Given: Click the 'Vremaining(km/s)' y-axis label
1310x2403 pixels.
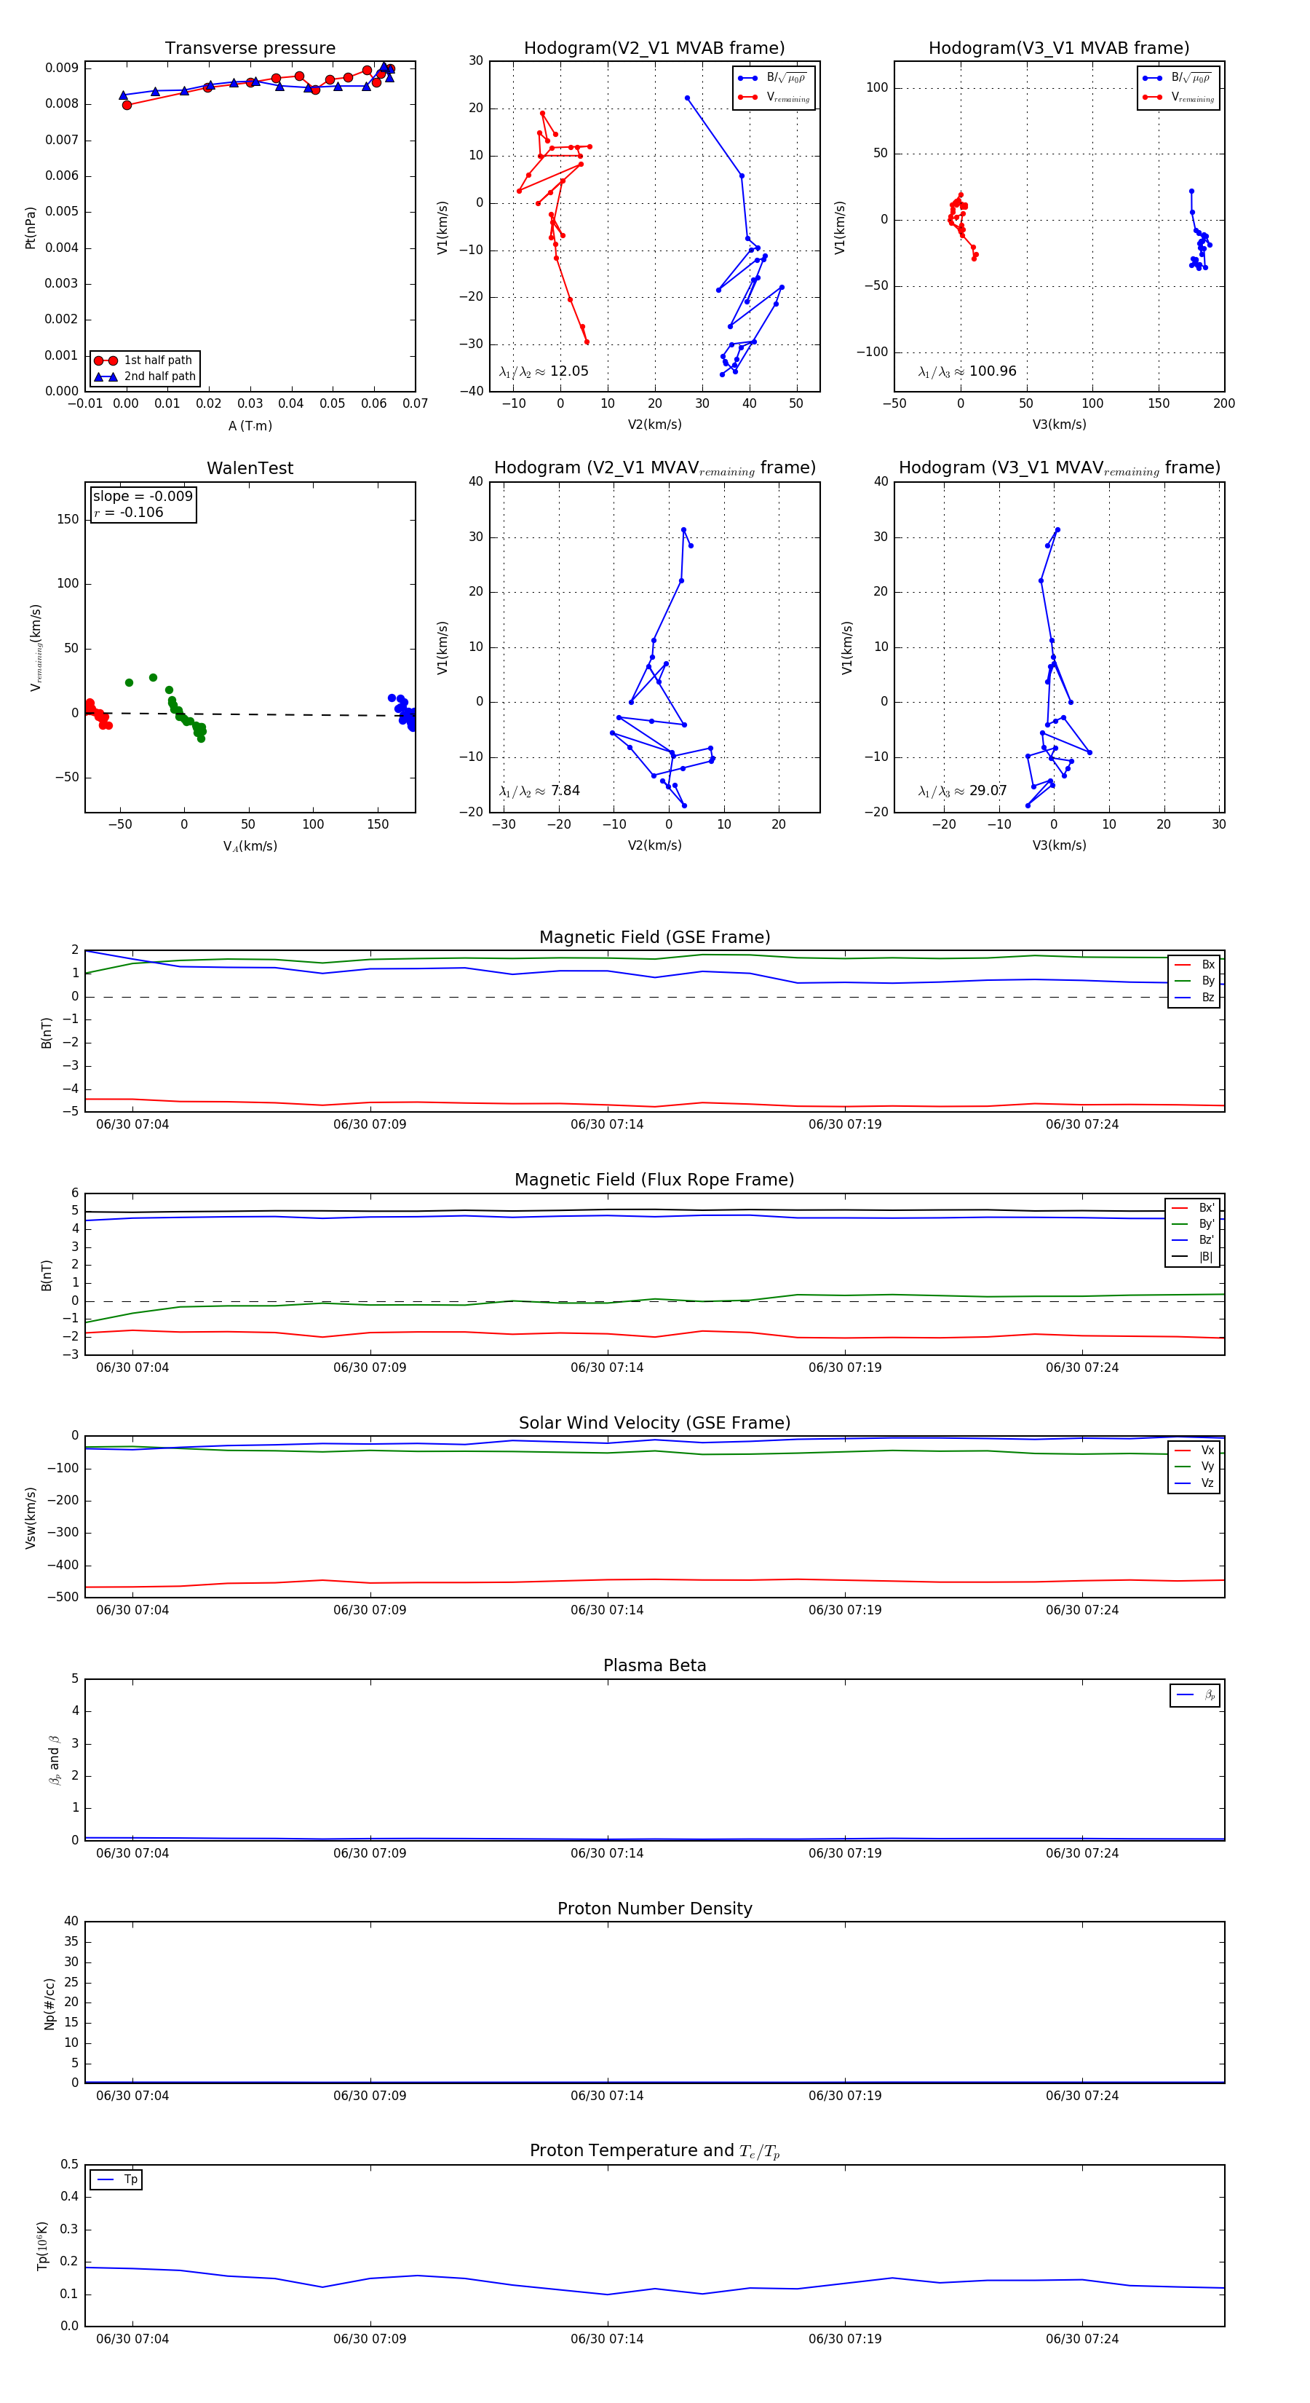Looking at the screenshot, I should 36,647.
